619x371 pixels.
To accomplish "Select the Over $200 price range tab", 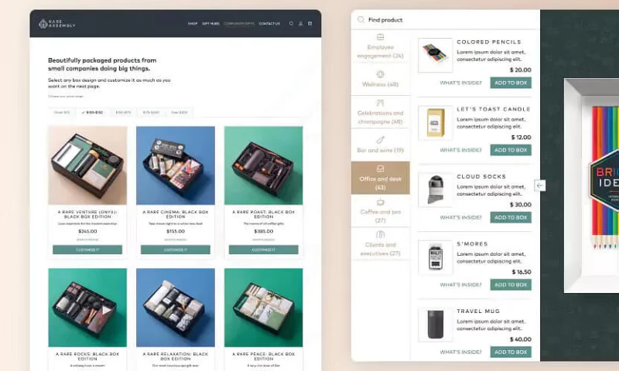I will click(180, 112).
